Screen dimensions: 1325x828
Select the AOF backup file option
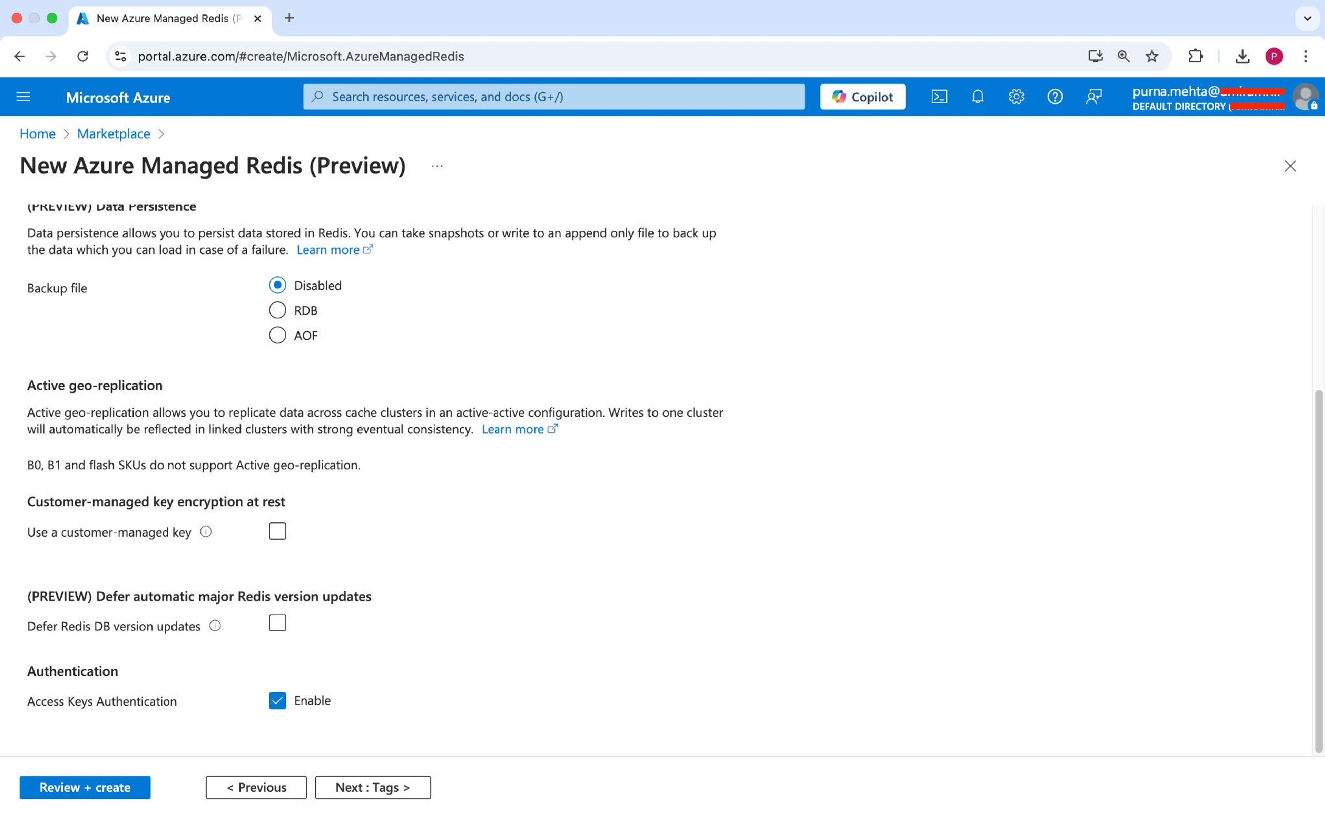click(x=277, y=335)
